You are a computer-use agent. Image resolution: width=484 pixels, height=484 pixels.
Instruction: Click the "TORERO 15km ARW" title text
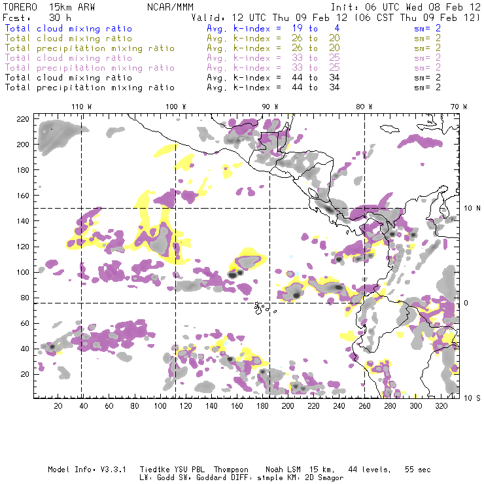pos(49,7)
